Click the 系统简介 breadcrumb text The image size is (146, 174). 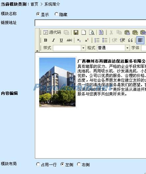[x=52, y=4]
